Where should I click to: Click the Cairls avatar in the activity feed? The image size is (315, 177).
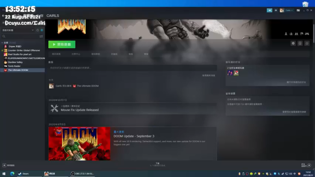coord(52,86)
